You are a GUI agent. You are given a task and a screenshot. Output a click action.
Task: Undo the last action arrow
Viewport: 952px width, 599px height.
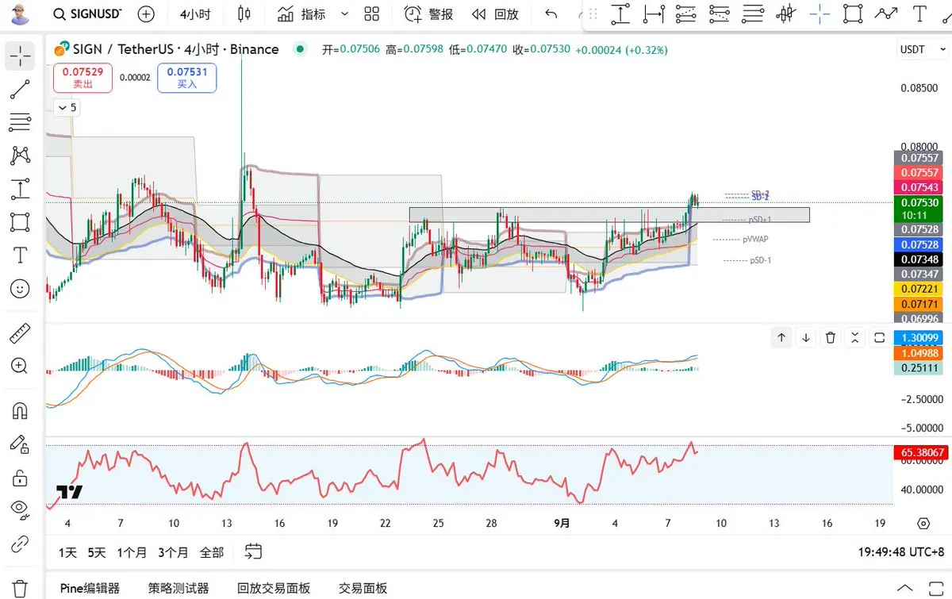[x=551, y=13]
